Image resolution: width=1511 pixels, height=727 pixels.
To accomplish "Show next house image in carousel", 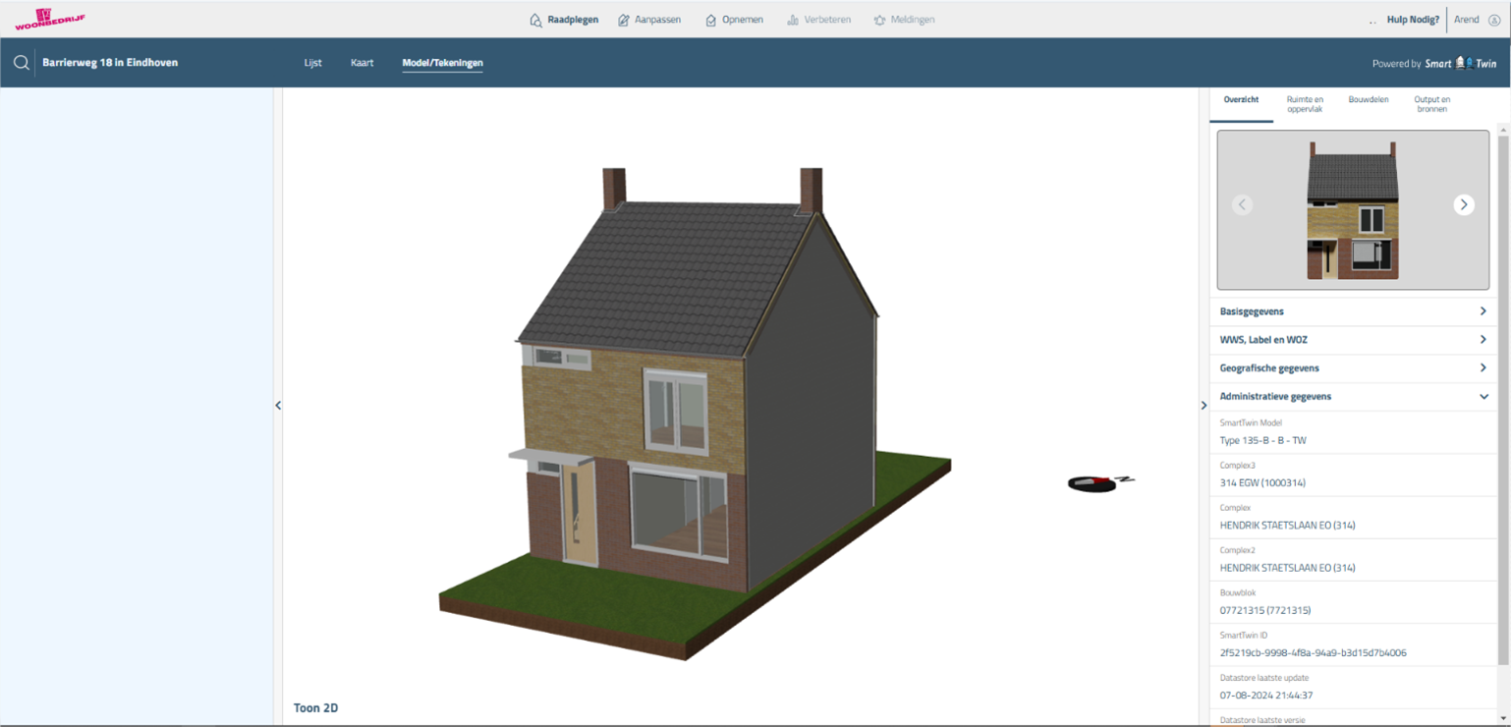I will [x=1463, y=204].
